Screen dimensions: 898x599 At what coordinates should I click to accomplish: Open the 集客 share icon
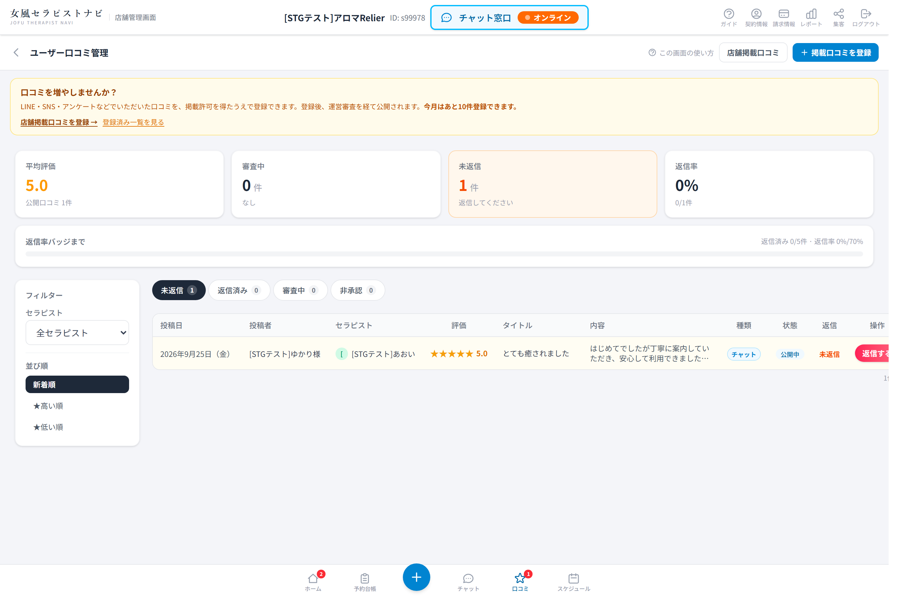(x=847, y=17)
